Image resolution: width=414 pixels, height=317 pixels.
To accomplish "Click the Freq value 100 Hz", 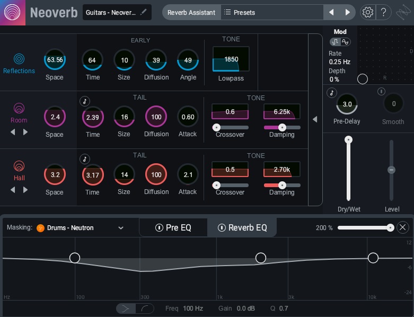I will point(193,309).
